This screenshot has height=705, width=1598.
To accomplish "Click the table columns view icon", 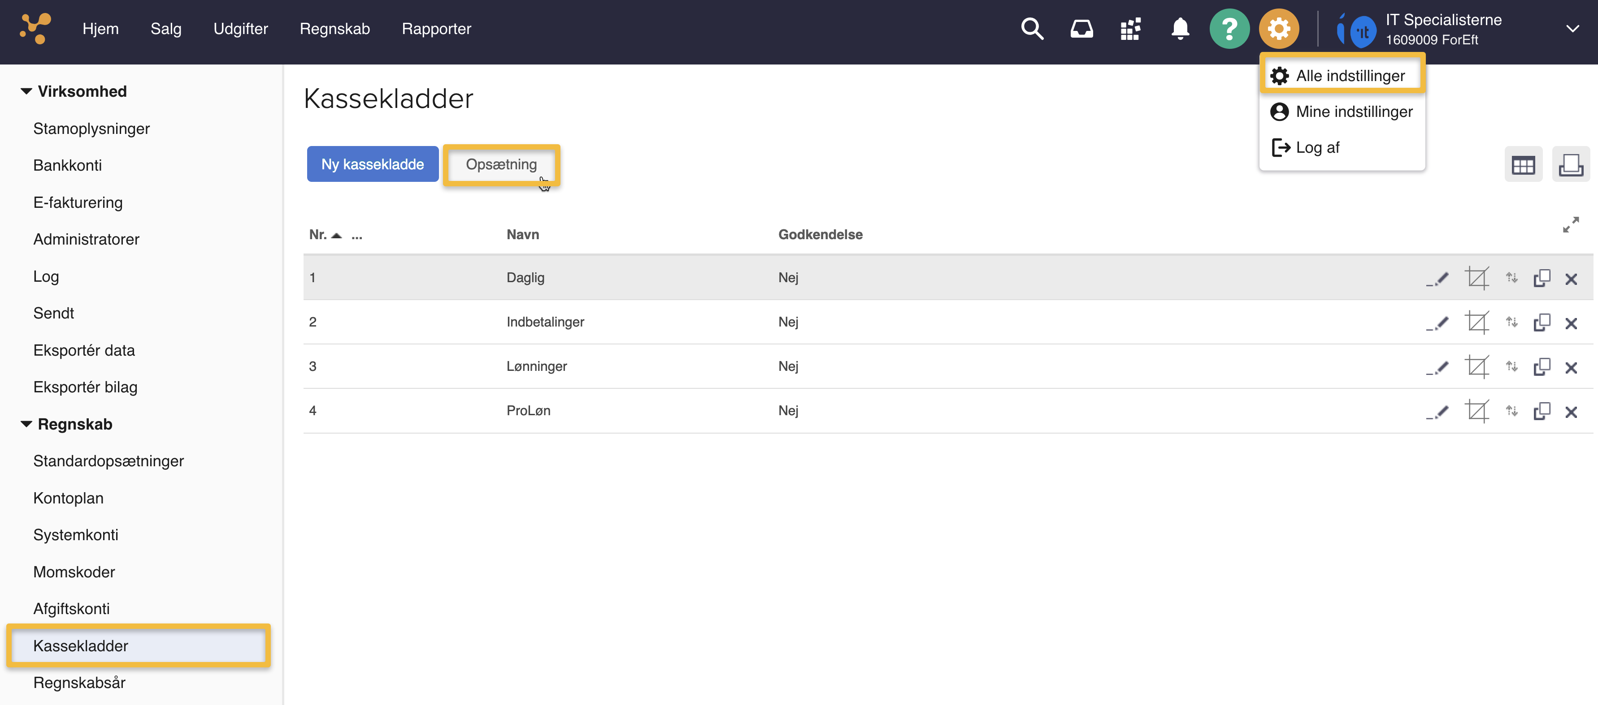I will point(1523,165).
